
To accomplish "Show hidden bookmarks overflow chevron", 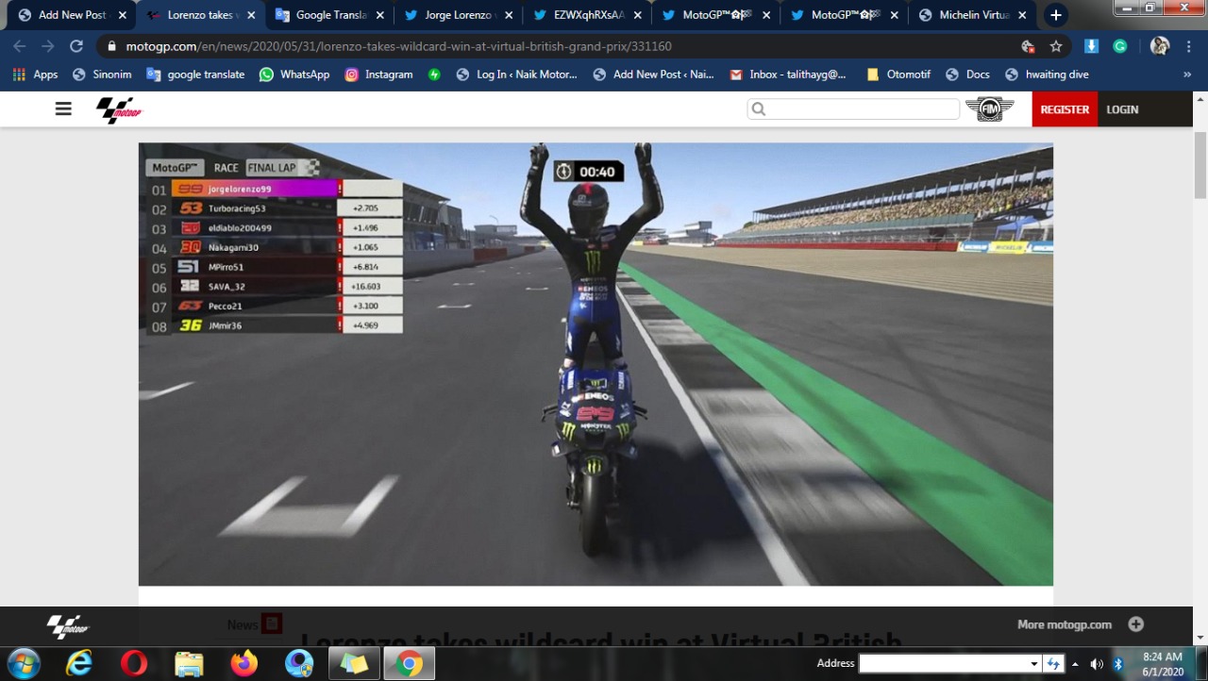I will click(x=1187, y=75).
